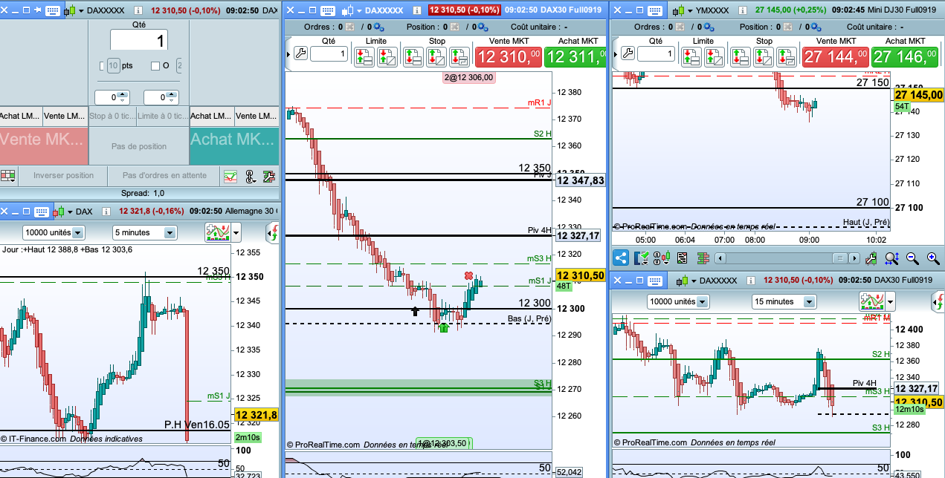Expand the trading bar arrow in the YMXXXX chart

(x=615, y=53)
